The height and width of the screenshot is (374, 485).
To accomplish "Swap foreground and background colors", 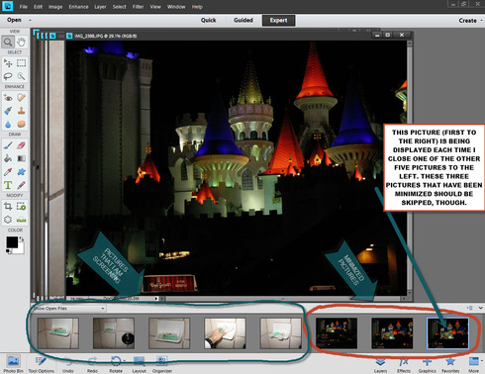I will (x=22, y=238).
